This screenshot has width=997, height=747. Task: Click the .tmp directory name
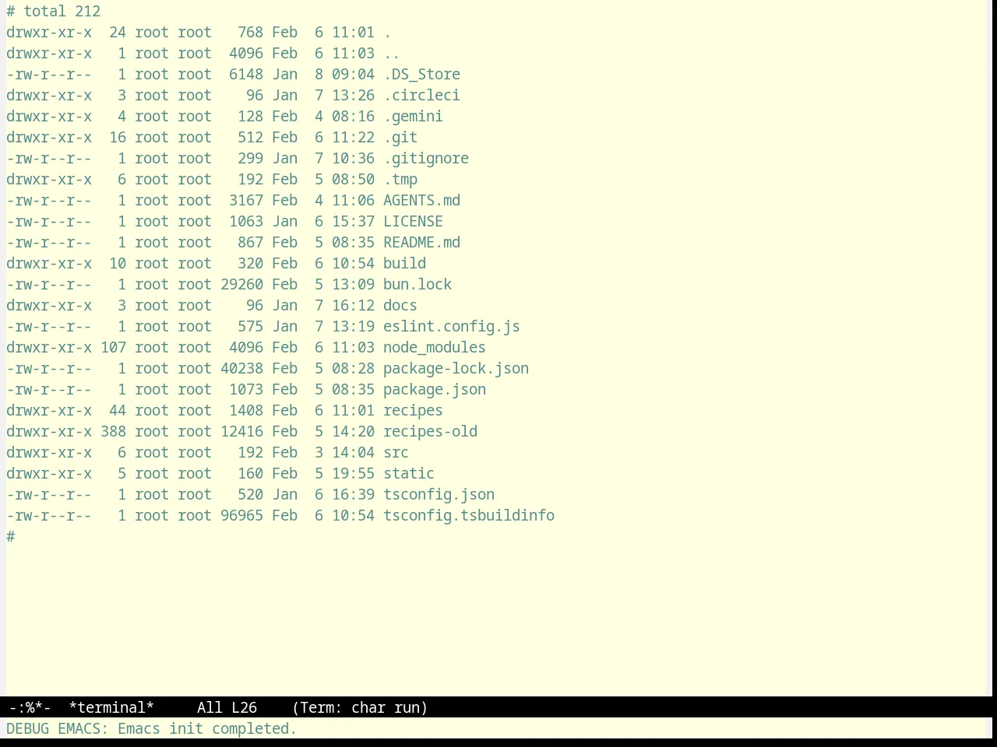click(400, 179)
